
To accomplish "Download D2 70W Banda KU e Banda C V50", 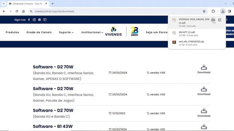I will [x=204, y=113].
